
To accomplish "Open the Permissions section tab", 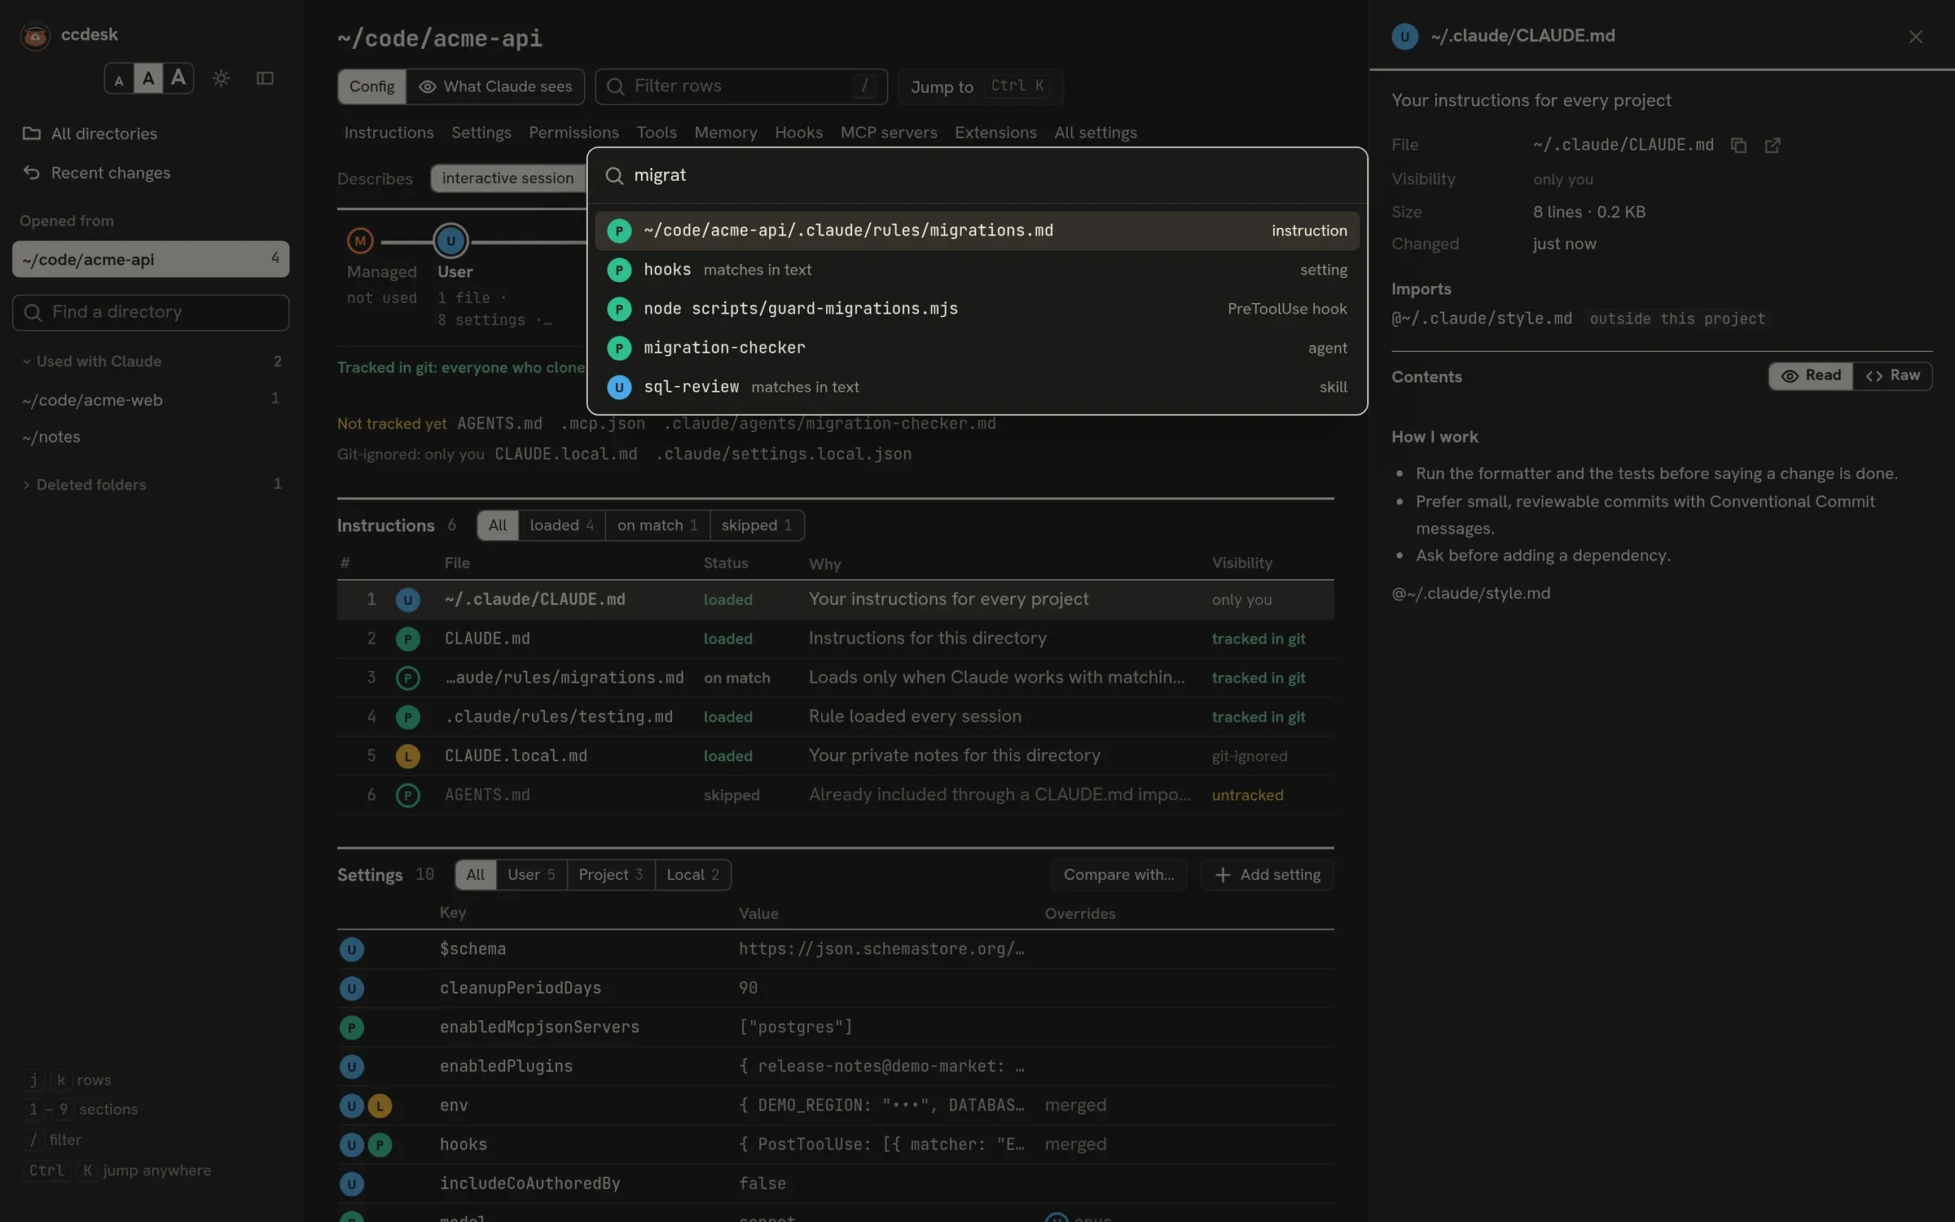I will [x=573, y=133].
